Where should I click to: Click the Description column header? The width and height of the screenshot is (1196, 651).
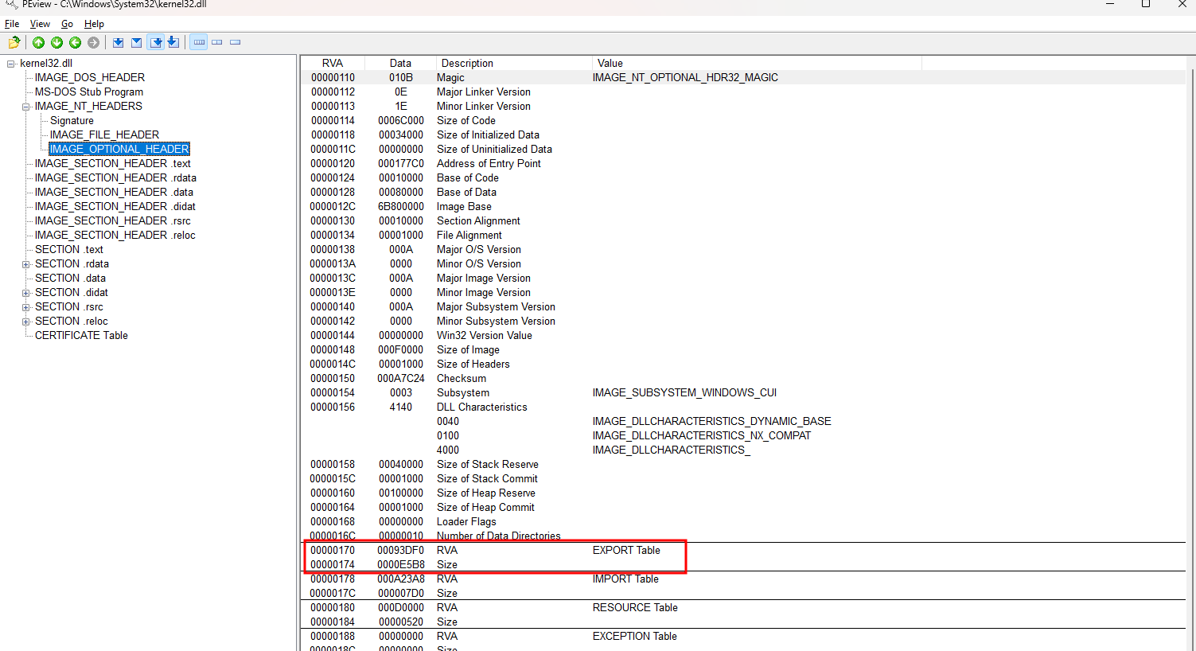(467, 63)
